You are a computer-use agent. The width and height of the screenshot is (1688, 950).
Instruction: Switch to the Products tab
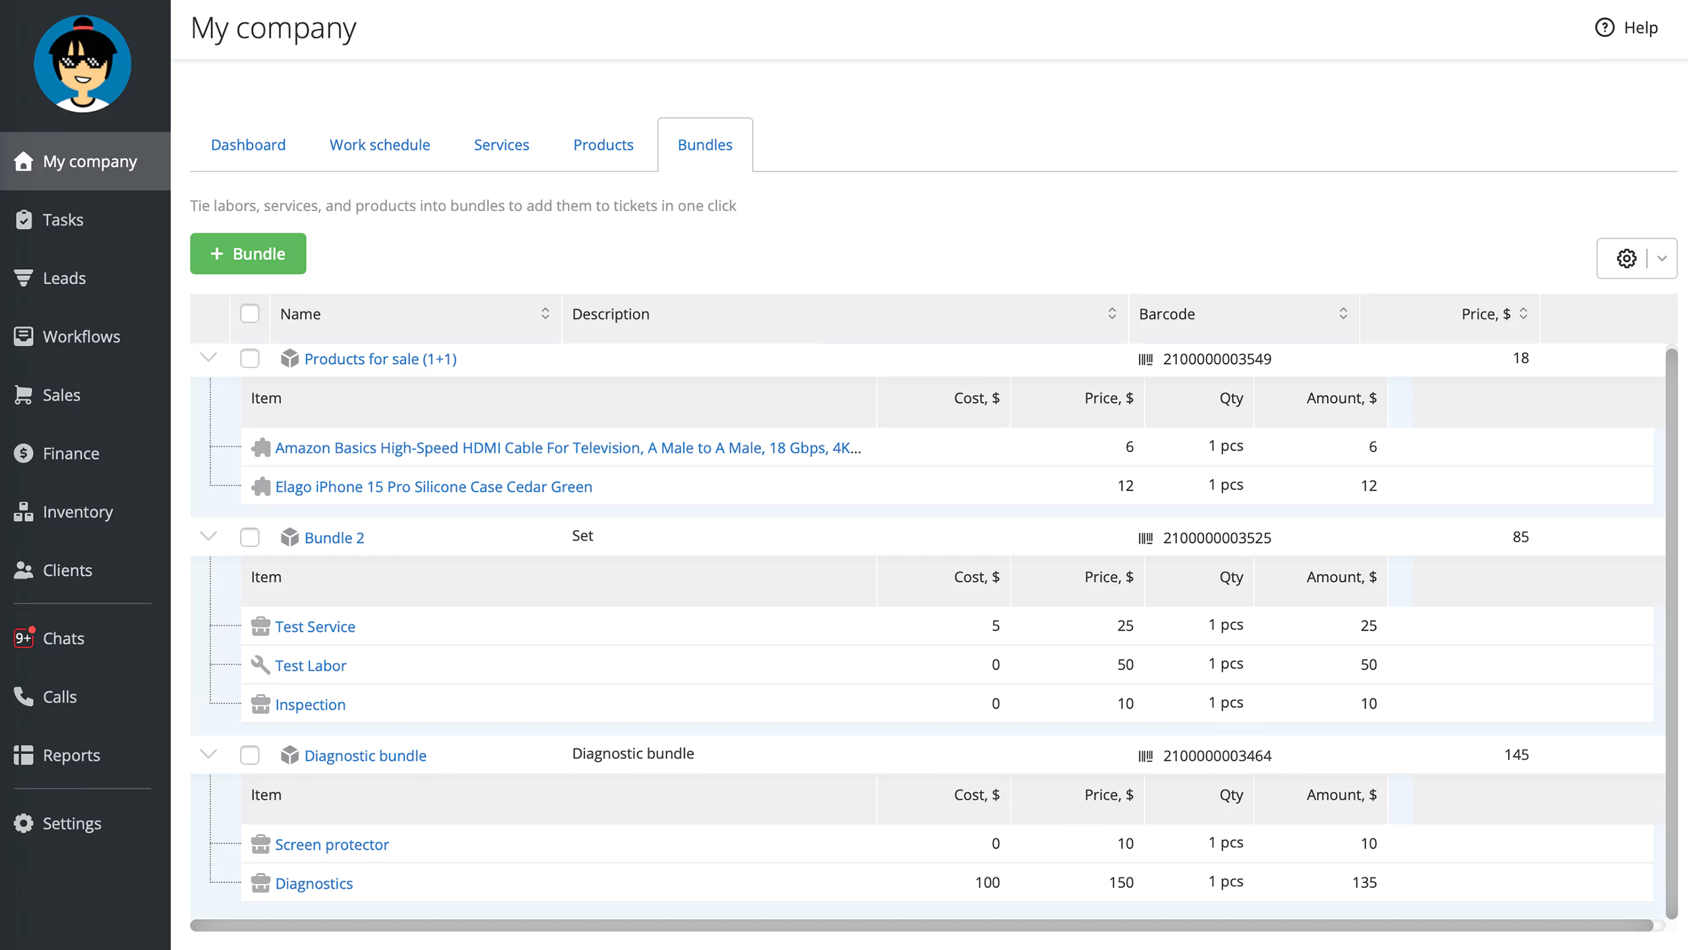pos(603,145)
